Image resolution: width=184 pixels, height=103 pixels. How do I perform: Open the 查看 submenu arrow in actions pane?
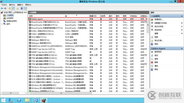[x=182, y=33]
